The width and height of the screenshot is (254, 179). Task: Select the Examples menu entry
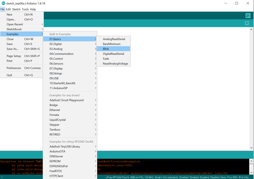pyautogui.click(x=22, y=34)
